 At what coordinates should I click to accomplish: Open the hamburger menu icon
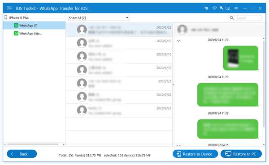tap(236, 8)
